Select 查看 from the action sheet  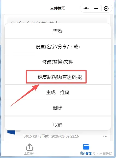[58, 31]
